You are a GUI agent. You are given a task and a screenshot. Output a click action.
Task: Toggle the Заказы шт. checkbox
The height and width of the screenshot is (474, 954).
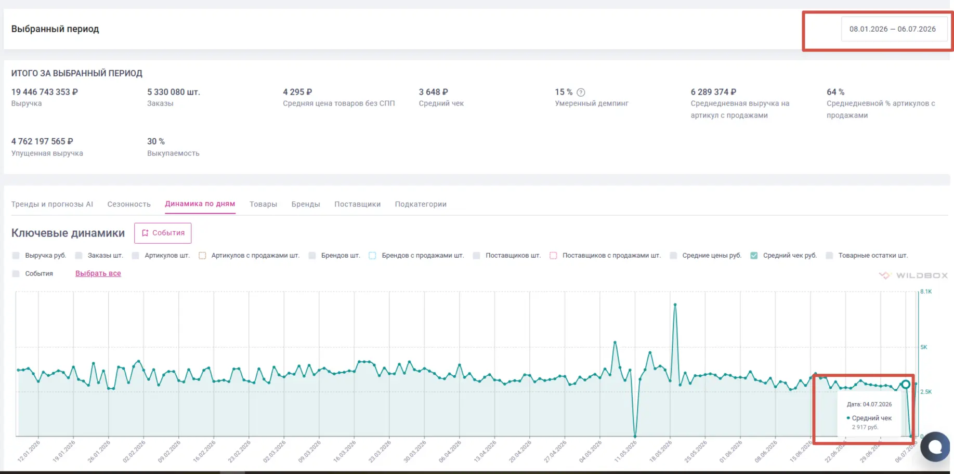pyautogui.click(x=79, y=255)
